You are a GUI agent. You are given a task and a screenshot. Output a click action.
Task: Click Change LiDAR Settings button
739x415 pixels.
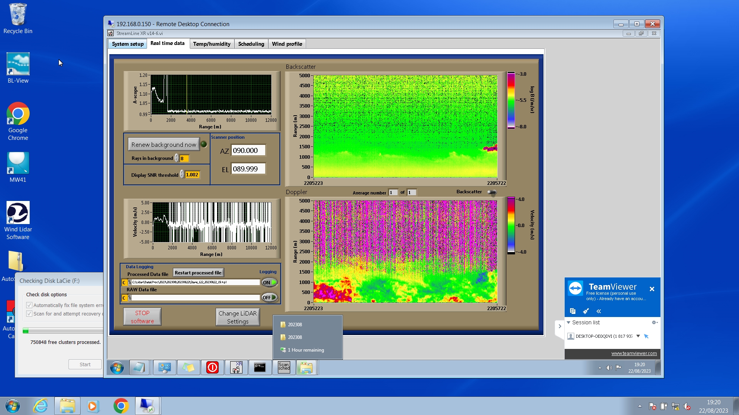(x=237, y=317)
